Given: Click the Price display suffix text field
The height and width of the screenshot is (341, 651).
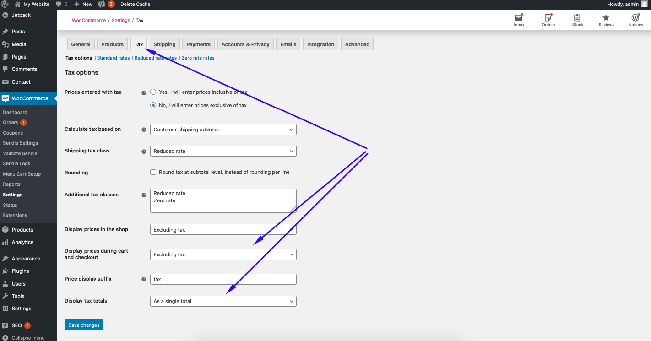Looking at the screenshot, I should [223, 279].
